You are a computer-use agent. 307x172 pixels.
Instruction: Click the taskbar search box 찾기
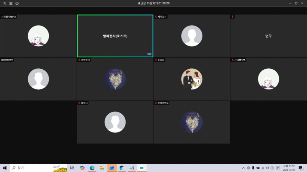pyautogui.click(x=39, y=168)
